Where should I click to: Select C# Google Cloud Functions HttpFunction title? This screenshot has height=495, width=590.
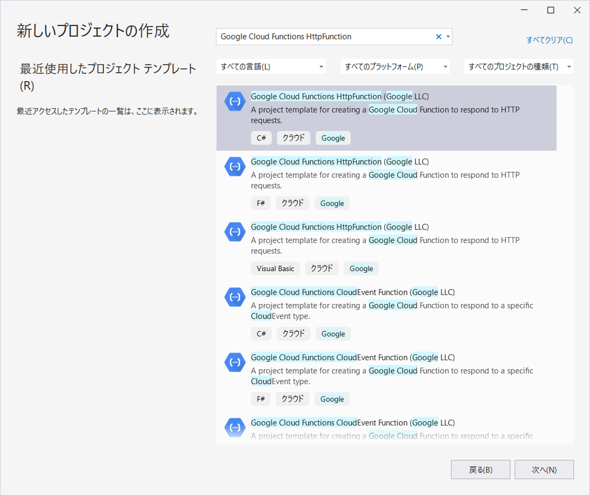340,96
